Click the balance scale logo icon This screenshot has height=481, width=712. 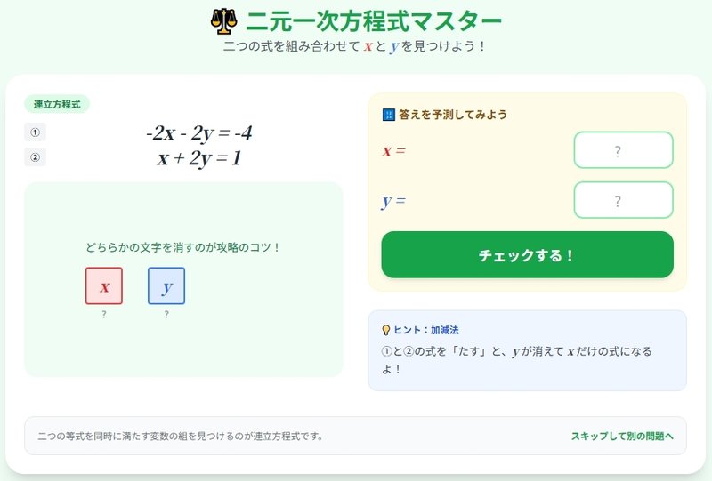[224, 21]
